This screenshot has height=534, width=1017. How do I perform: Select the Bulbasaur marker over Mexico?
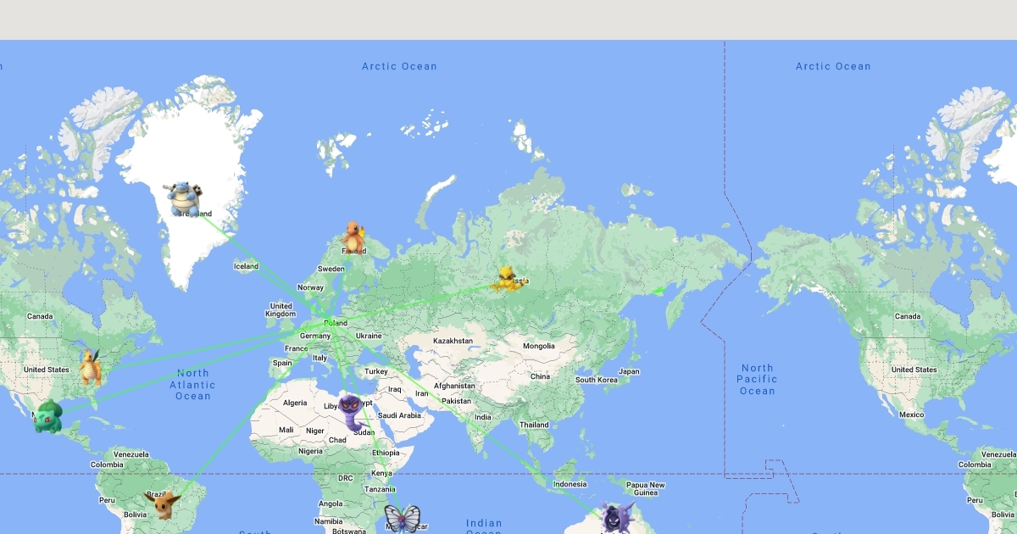coord(48,416)
